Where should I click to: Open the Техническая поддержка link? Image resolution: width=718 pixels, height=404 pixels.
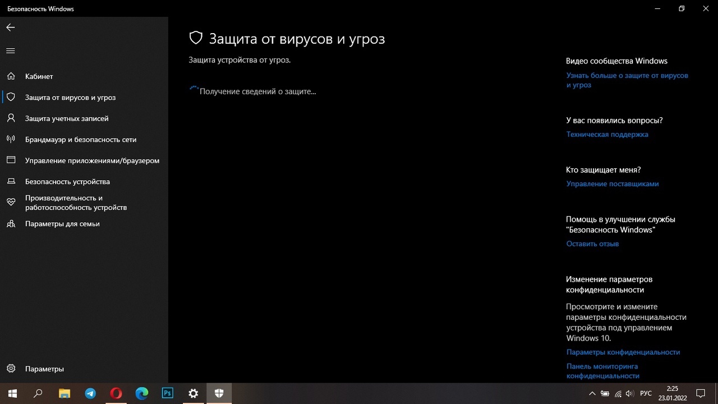pyautogui.click(x=607, y=134)
